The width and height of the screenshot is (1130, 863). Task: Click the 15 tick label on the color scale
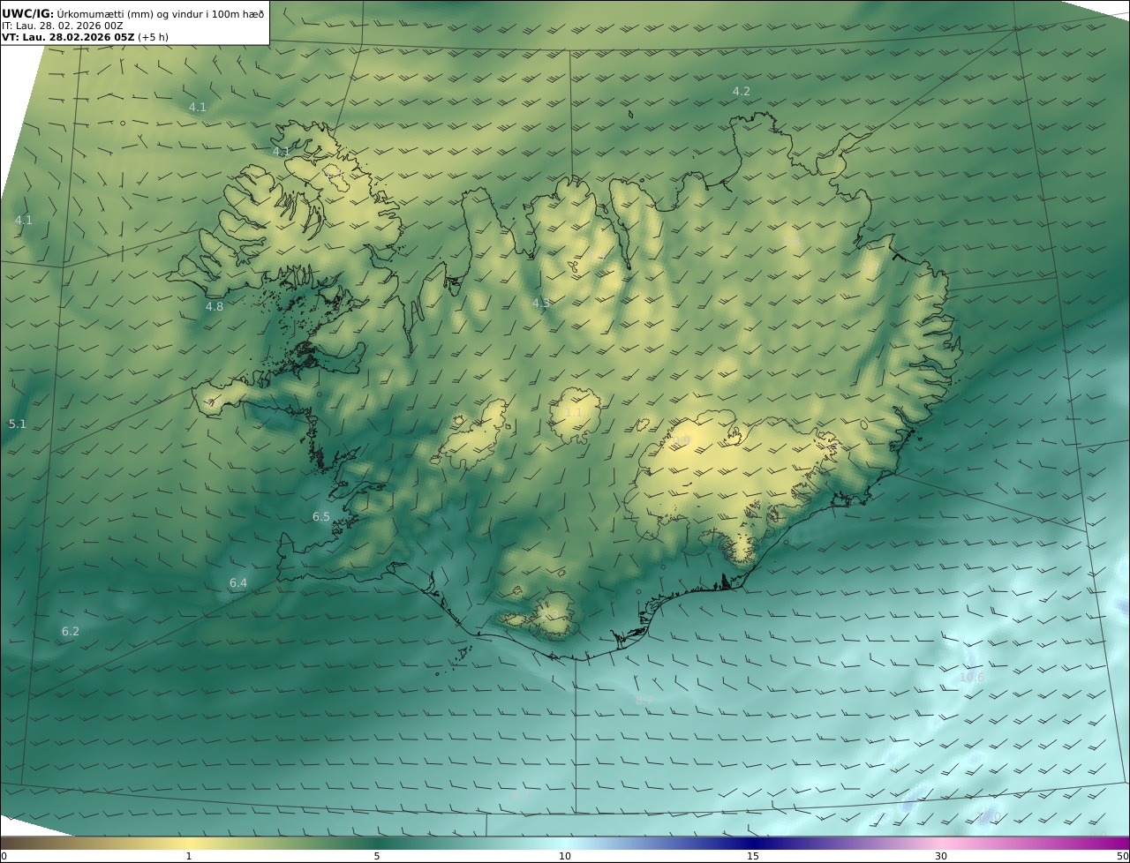click(753, 856)
